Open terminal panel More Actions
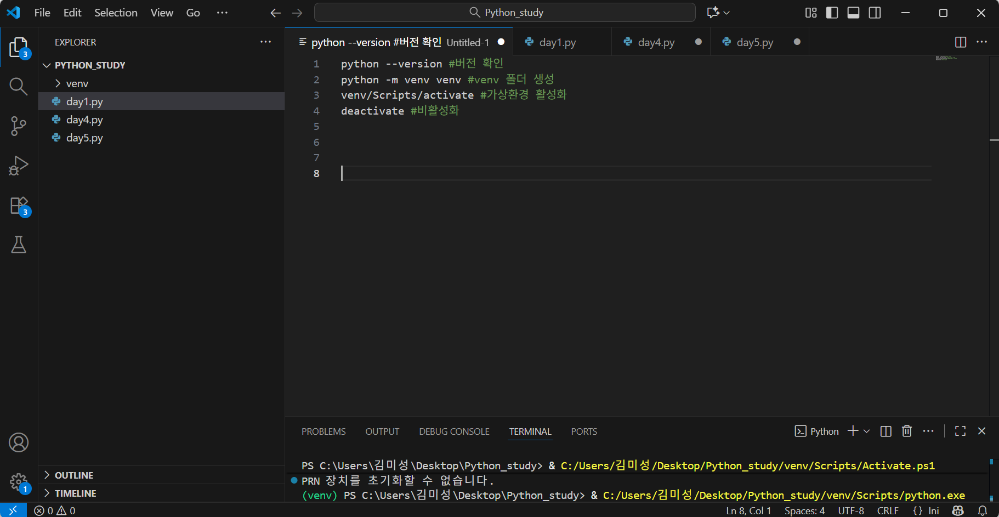The width and height of the screenshot is (999, 517). (928, 431)
